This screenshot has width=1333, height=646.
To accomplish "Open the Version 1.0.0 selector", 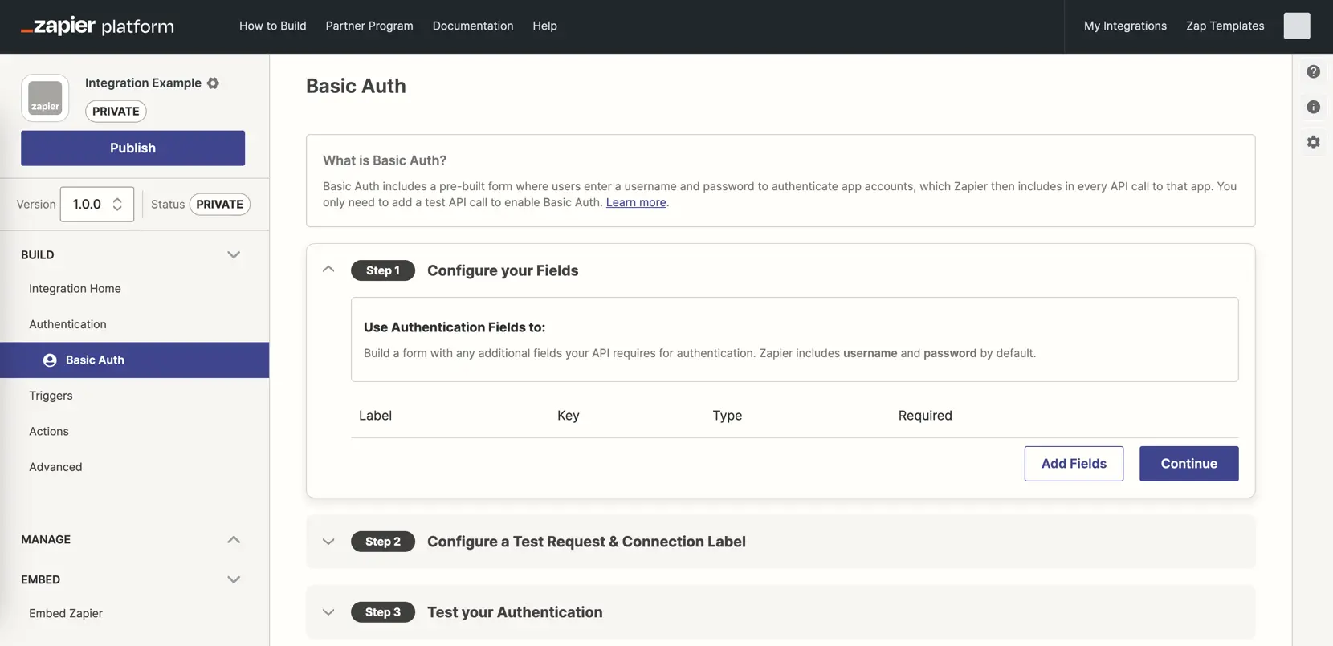I will (97, 204).
